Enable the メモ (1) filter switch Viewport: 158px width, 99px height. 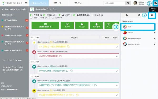coord(92,15)
